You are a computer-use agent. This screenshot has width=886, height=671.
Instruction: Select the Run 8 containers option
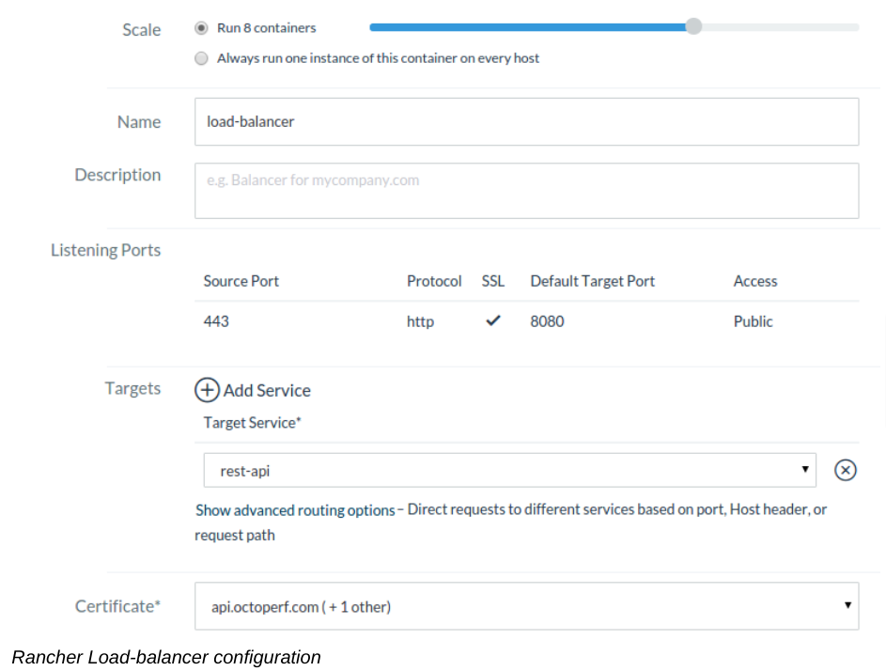pos(201,28)
